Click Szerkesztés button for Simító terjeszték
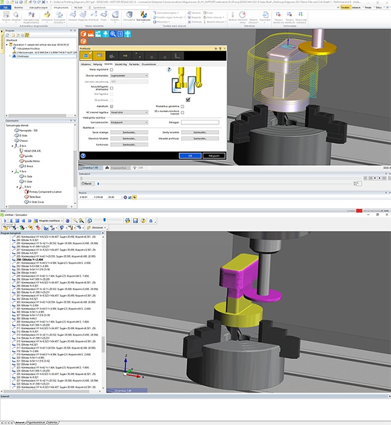 [x=200, y=132]
